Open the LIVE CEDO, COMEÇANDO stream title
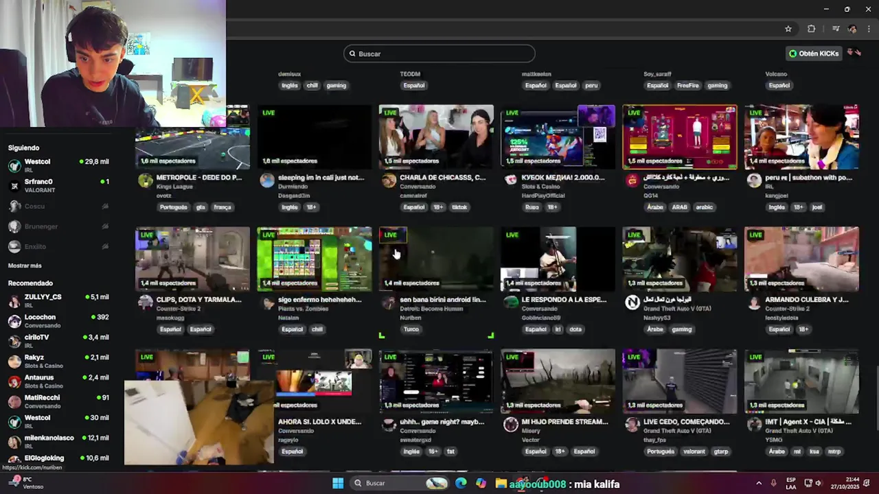The width and height of the screenshot is (879, 494). click(x=687, y=422)
